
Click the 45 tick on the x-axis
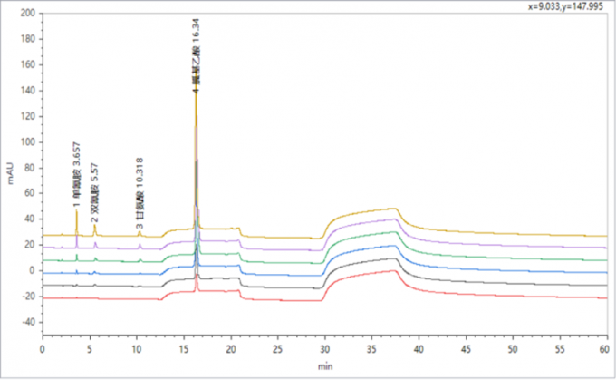point(465,348)
